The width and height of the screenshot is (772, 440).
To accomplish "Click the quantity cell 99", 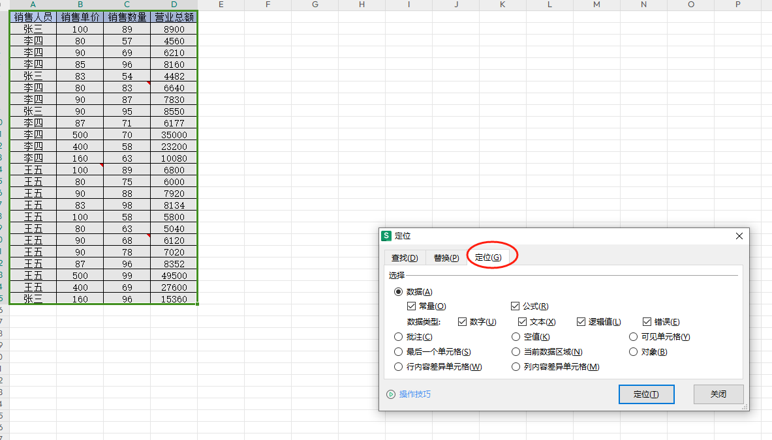I will tap(127, 276).
